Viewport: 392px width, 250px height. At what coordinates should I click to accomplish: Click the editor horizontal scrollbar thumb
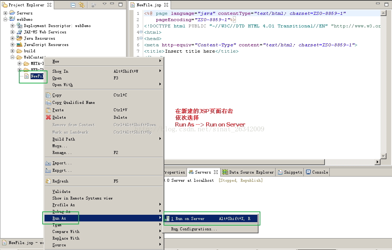244,162
